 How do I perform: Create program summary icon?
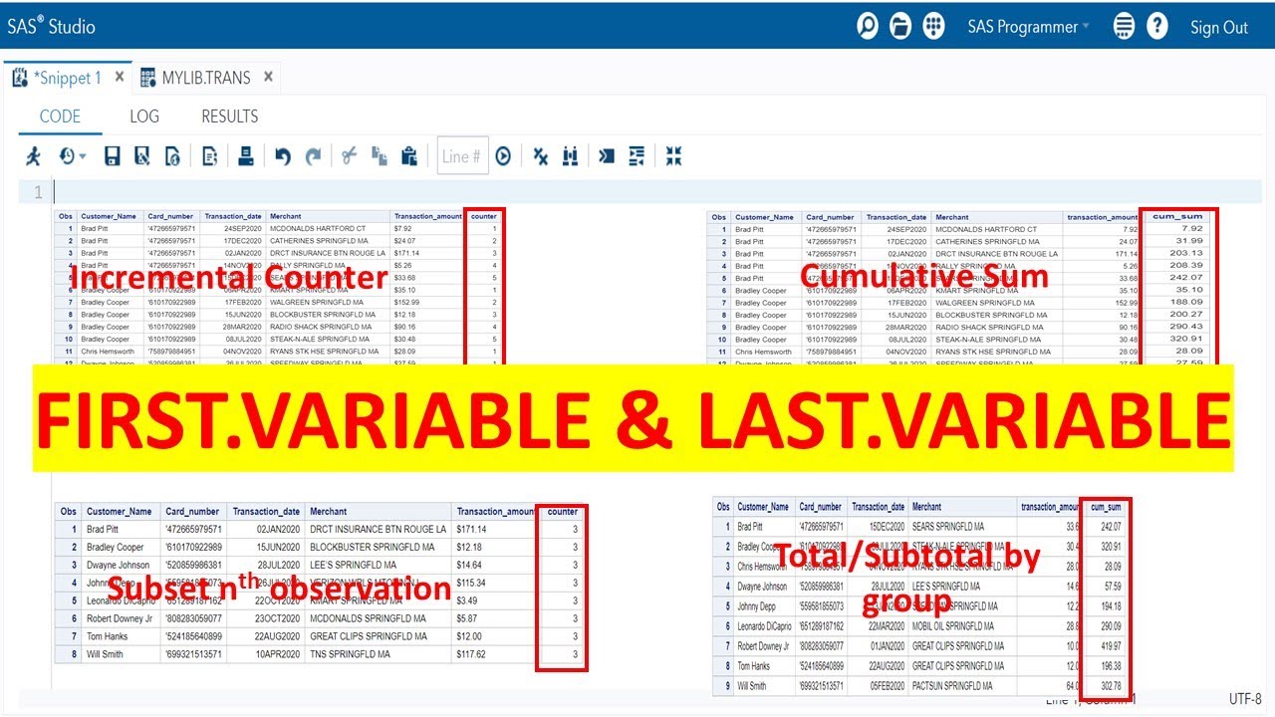(x=210, y=156)
